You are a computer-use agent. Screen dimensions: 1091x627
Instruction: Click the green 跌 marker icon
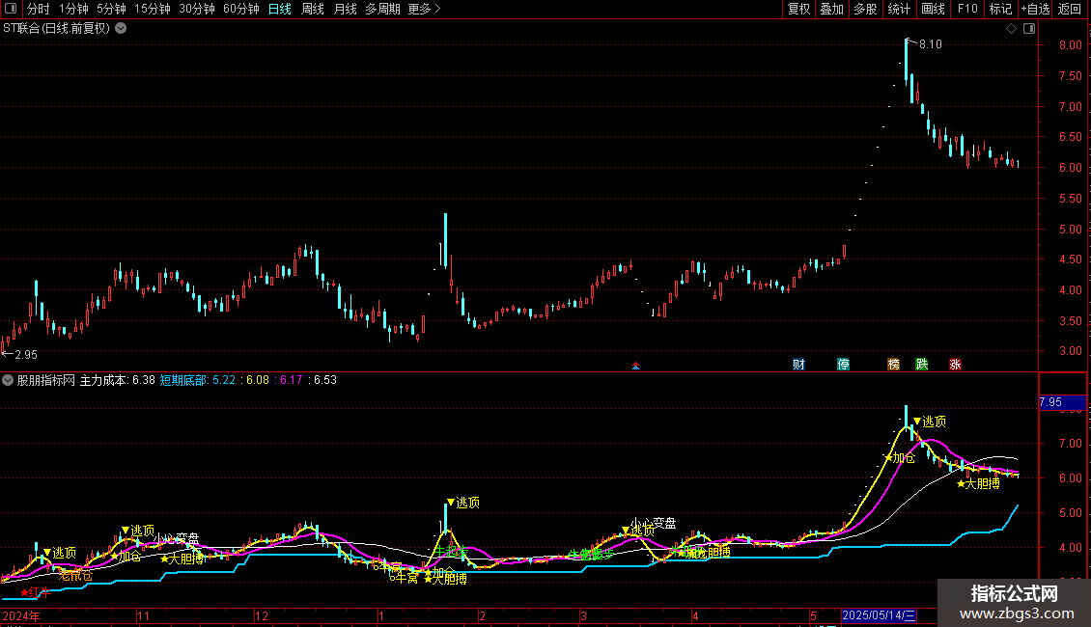tap(922, 365)
